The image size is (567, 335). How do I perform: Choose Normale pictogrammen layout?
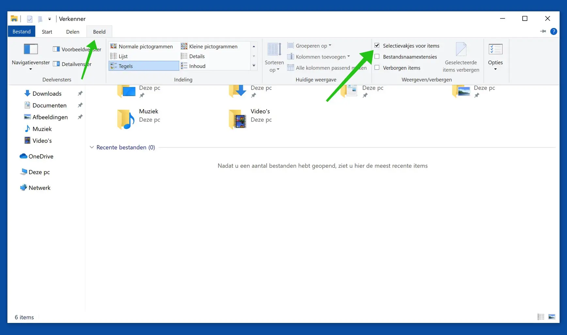tap(141, 46)
